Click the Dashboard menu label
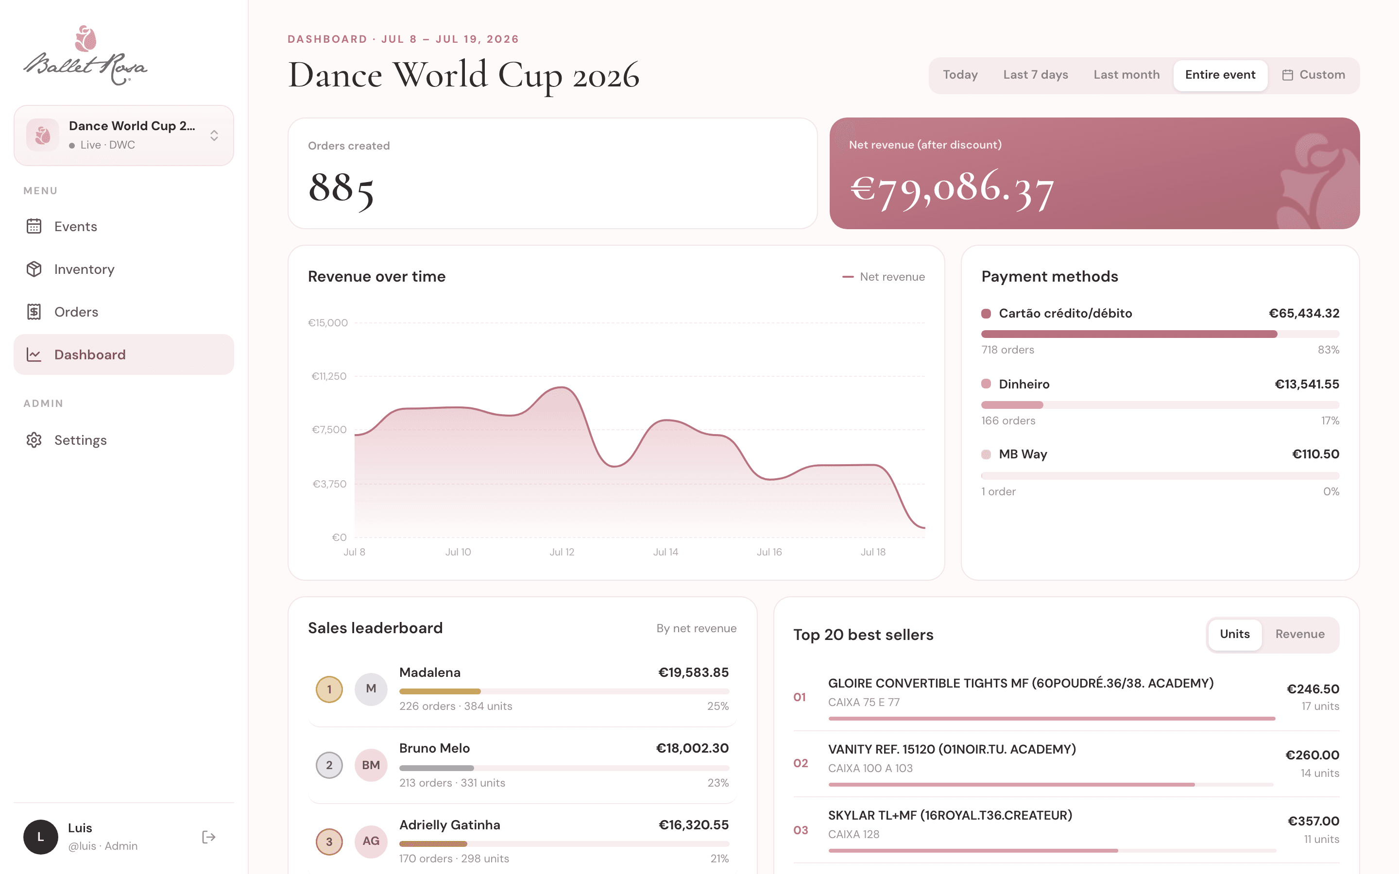This screenshot has width=1399, height=874. [89, 354]
